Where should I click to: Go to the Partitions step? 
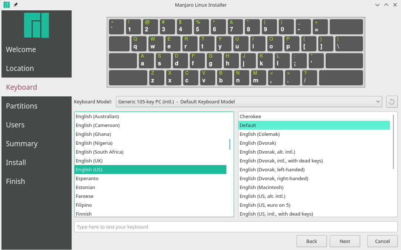coord(21,106)
